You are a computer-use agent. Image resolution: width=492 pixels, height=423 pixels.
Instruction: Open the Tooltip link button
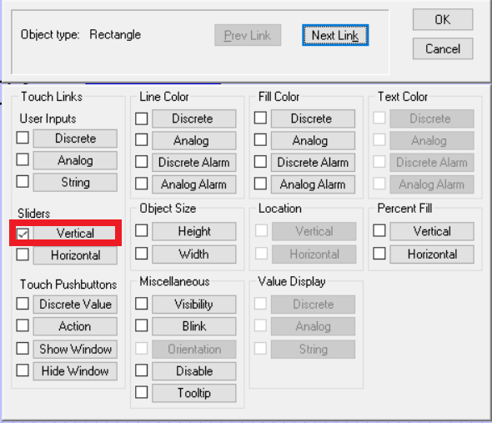click(x=194, y=393)
